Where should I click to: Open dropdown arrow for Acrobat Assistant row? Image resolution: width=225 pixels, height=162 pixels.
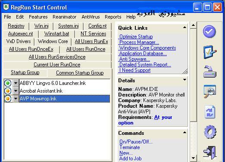(x=16, y=91)
